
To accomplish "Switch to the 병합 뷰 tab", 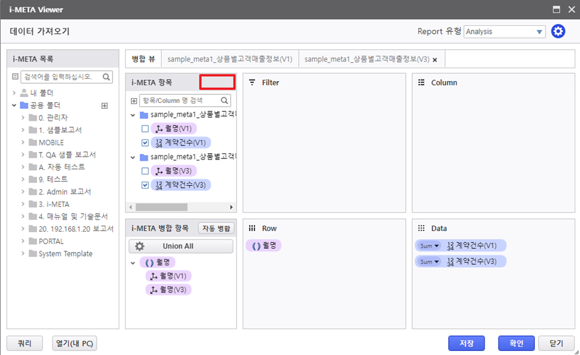I will pos(143,59).
